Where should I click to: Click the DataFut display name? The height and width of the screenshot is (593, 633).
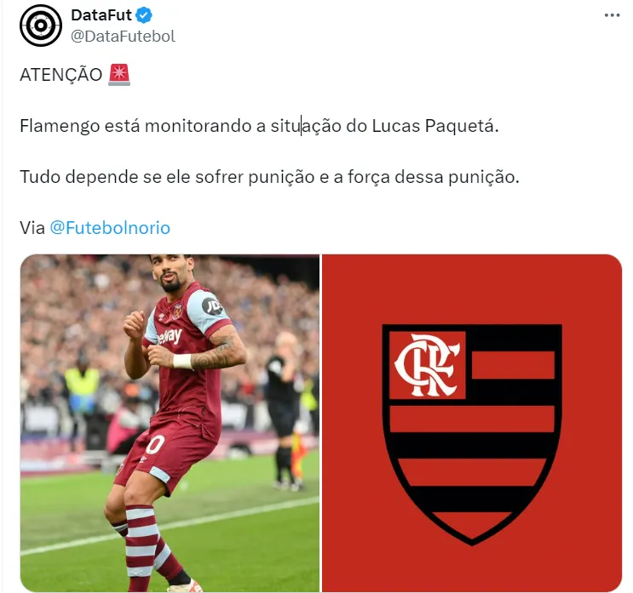point(101,15)
